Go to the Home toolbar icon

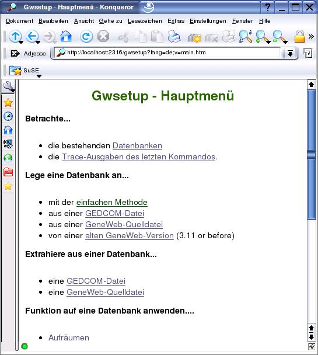[x=66, y=36]
